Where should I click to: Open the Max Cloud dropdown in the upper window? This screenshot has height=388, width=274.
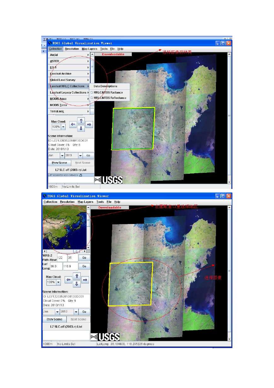pos(63,127)
